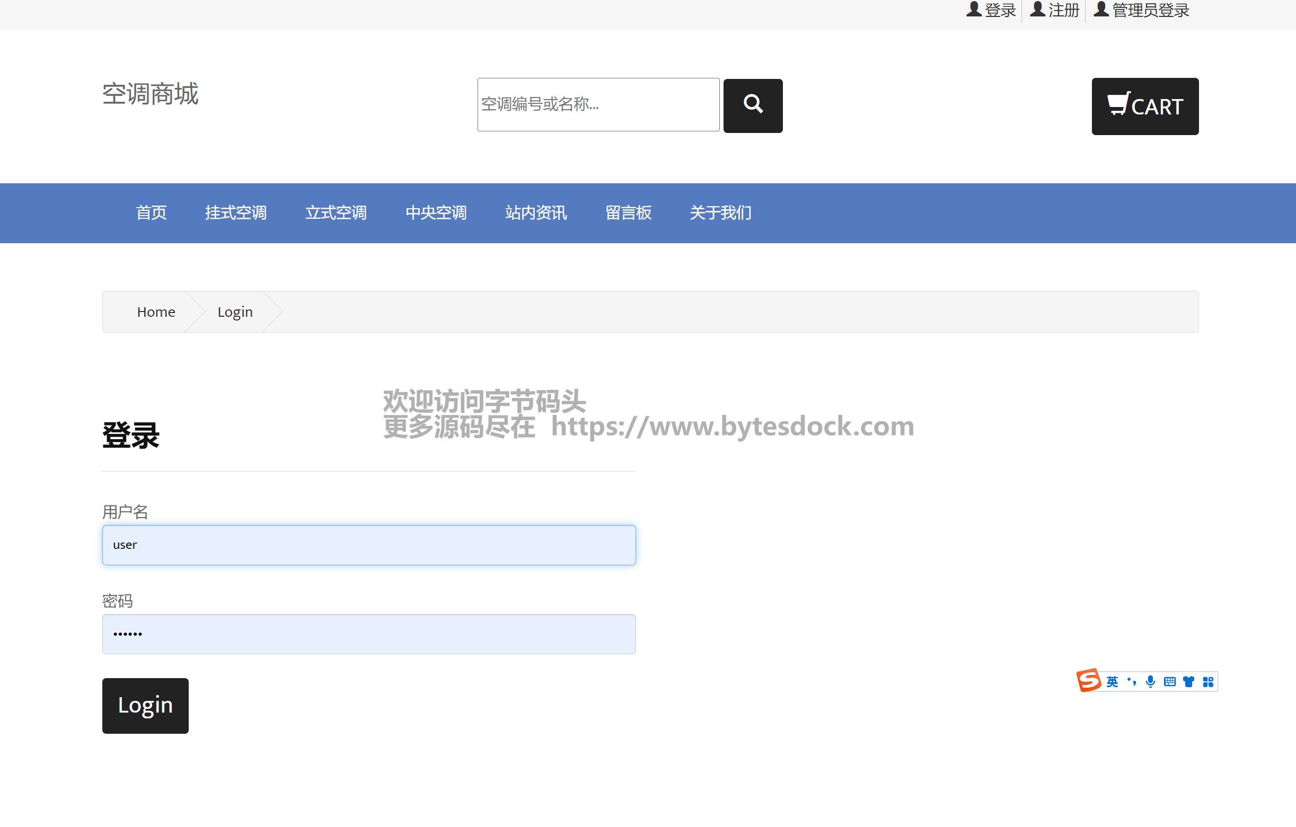Focus the 空调编号或名称 search box
The height and width of the screenshot is (827, 1296).
click(598, 104)
